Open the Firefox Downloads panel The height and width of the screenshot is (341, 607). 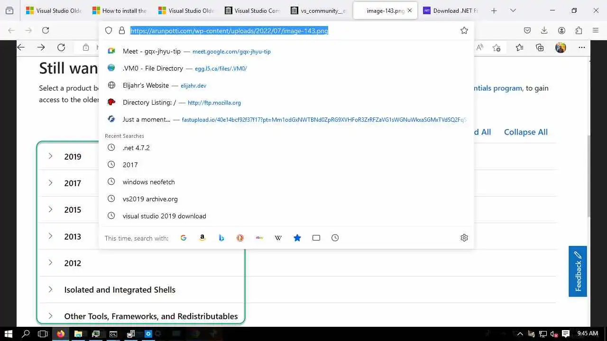pos(544,30)
